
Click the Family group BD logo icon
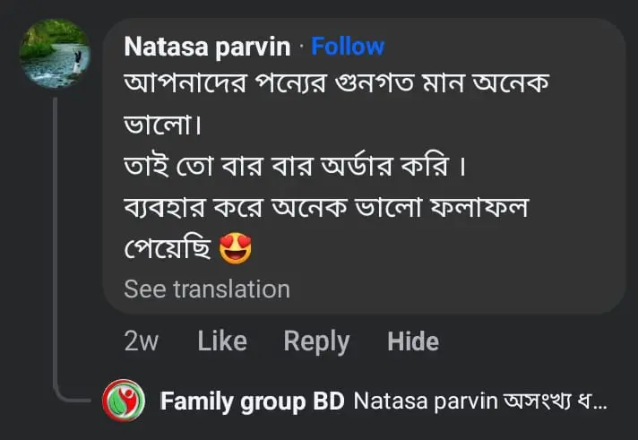[x=125, y=402]
